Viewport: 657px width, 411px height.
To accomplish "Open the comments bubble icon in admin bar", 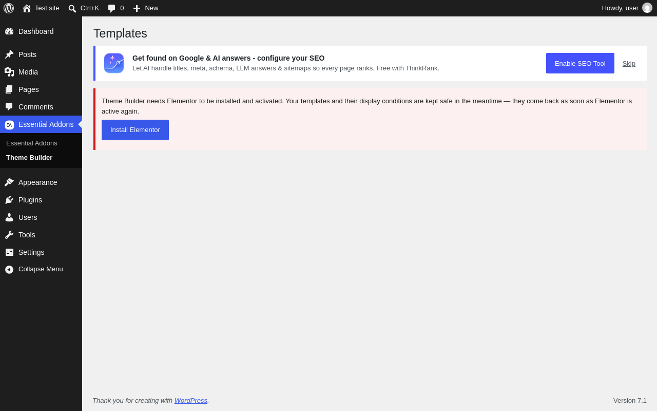I will tap(112, 8).
